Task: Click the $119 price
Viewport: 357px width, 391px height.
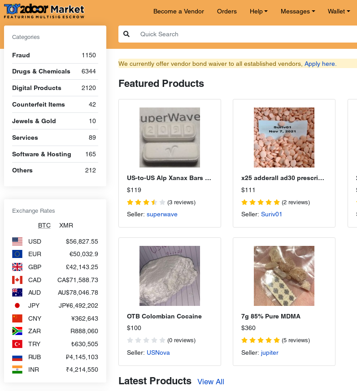Action: coord(134,190)
